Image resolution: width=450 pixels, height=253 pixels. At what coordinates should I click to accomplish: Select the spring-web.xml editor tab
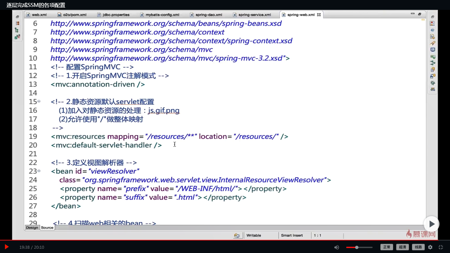[x=301, y=15]
